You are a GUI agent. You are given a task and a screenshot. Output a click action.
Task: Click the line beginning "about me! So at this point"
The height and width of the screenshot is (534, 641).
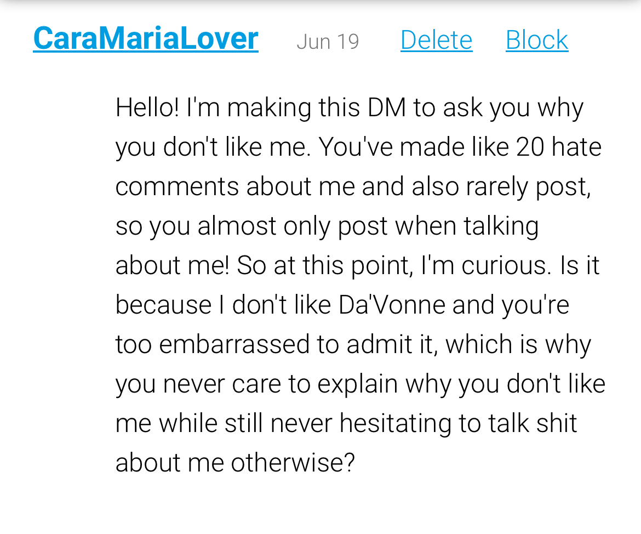pos(357,265)
